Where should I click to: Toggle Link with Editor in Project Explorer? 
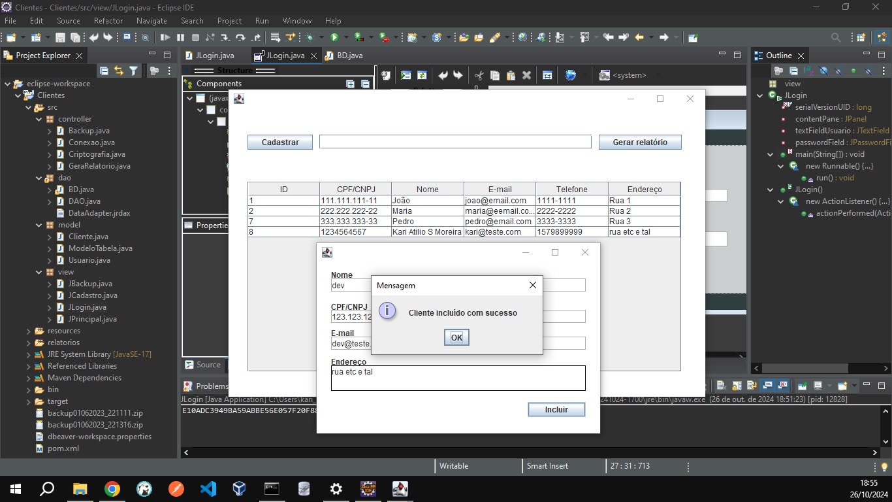click(119, 71)
